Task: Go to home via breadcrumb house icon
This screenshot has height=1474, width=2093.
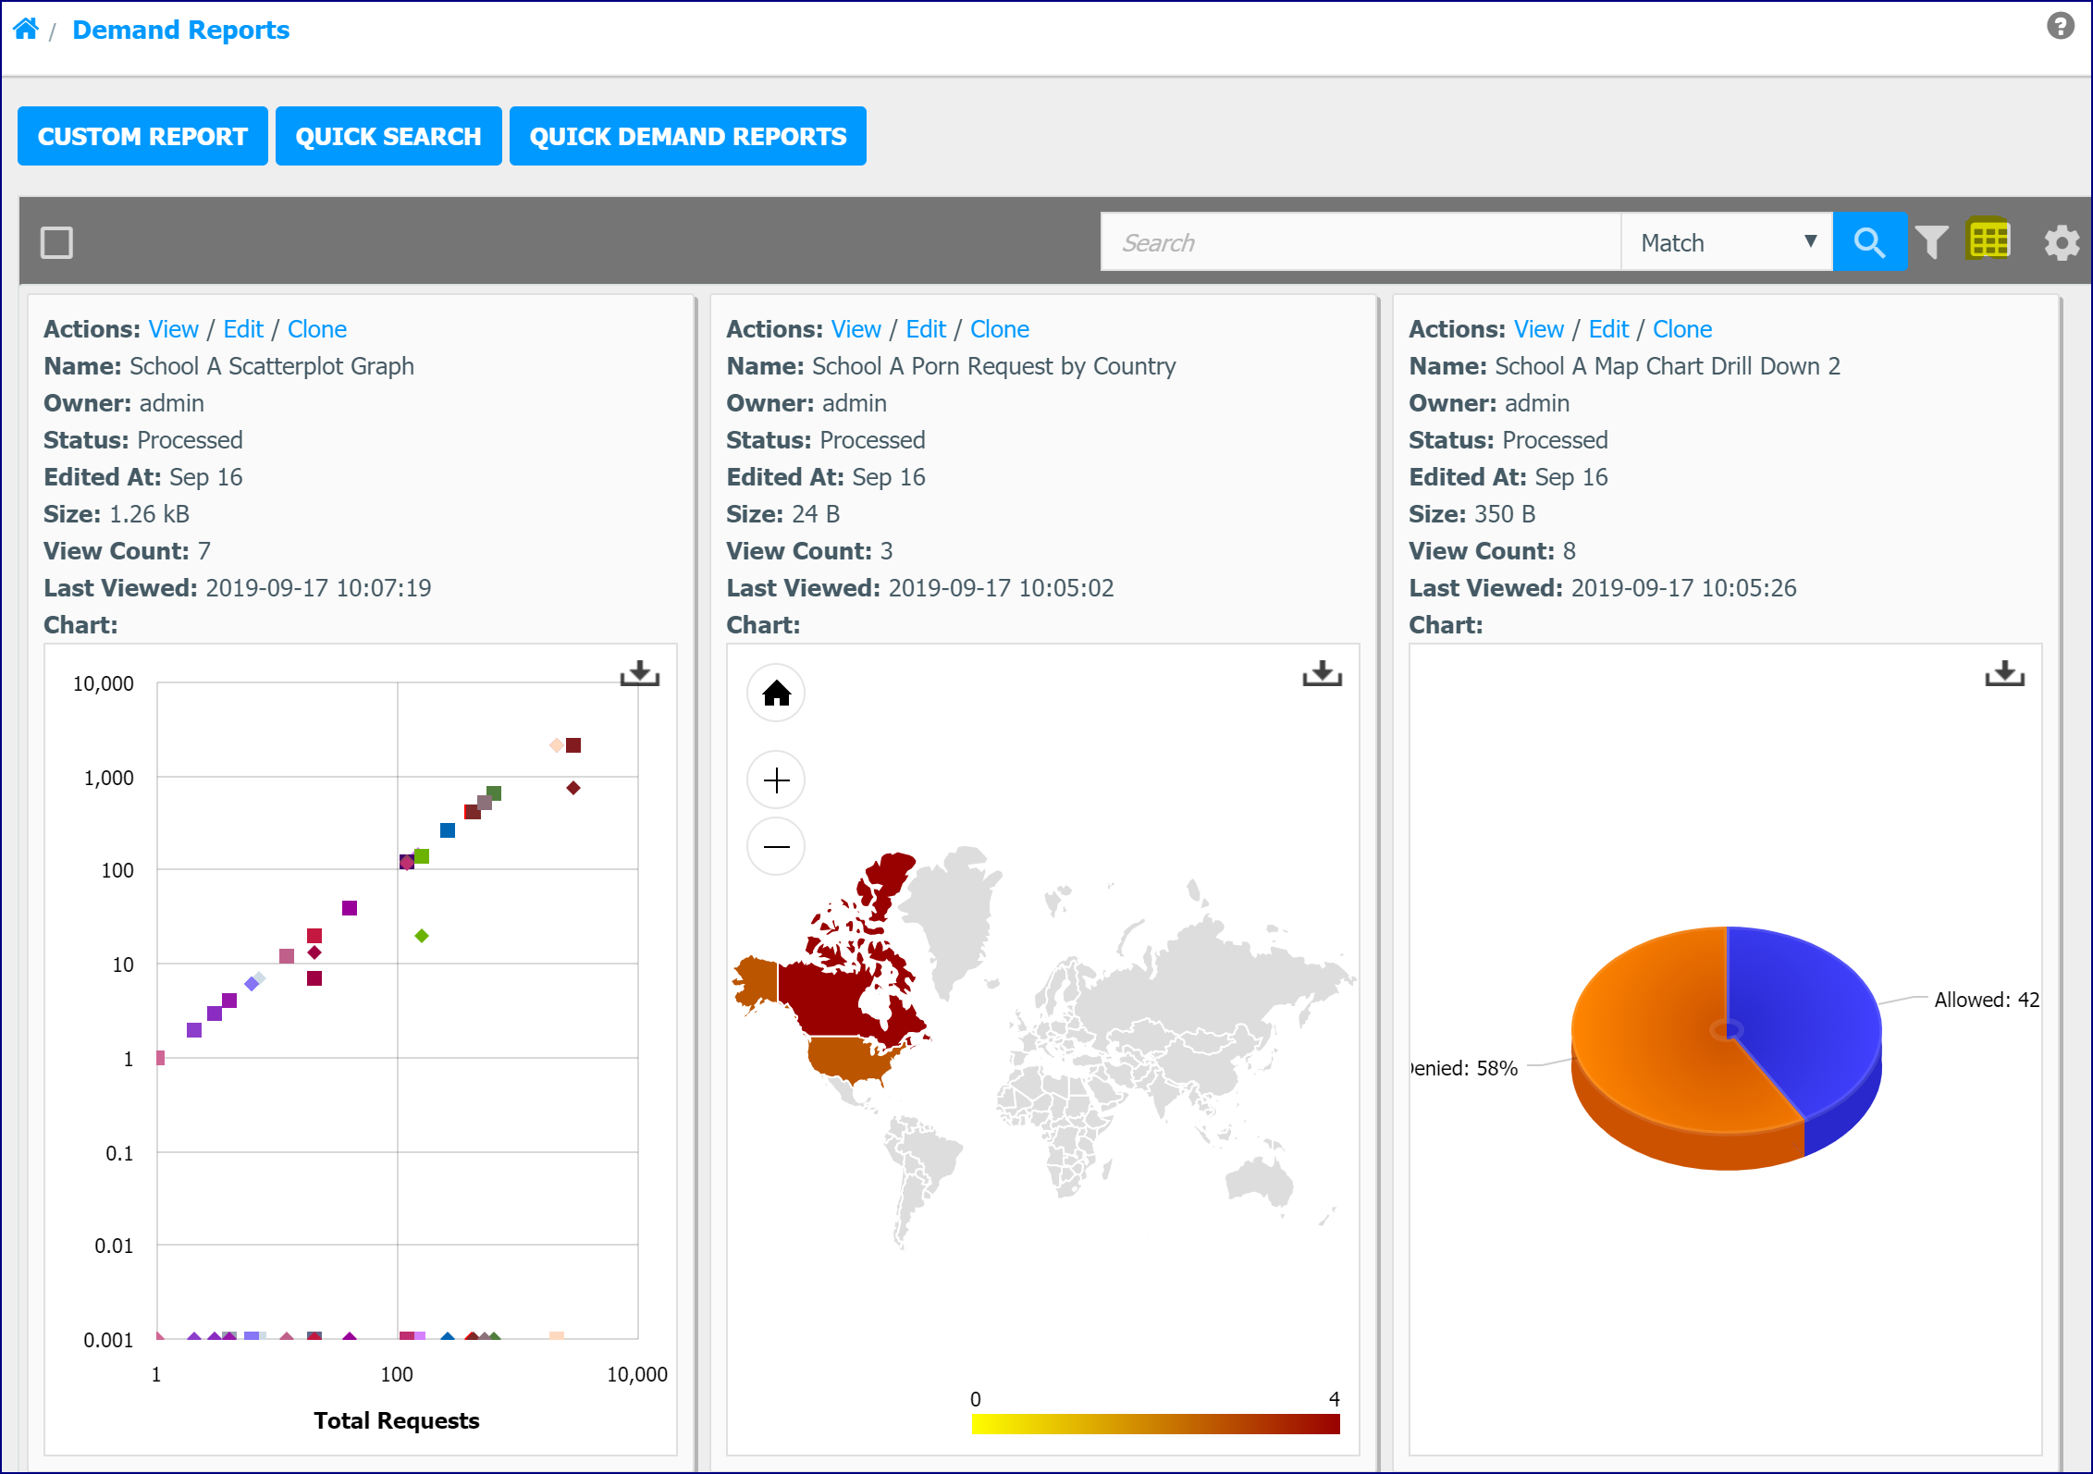Action: point(26,30)
